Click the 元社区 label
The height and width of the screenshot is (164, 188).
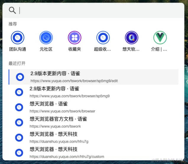tap(46, 49)
